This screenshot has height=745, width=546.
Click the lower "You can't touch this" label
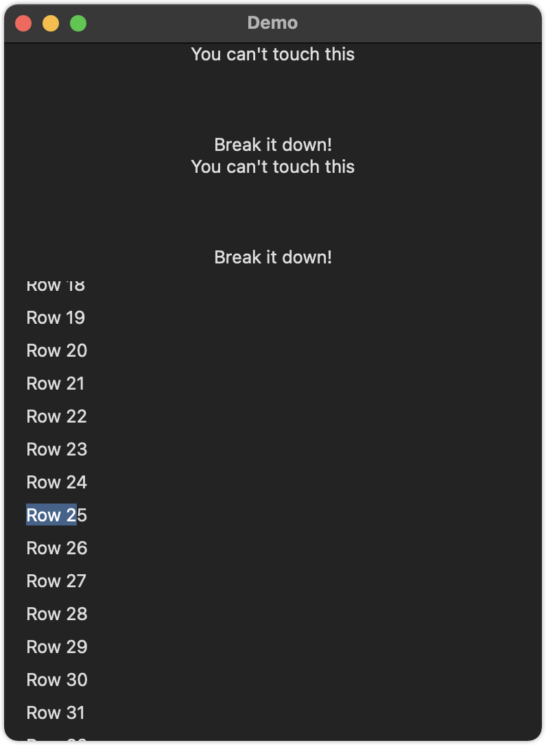pos(273,167)
